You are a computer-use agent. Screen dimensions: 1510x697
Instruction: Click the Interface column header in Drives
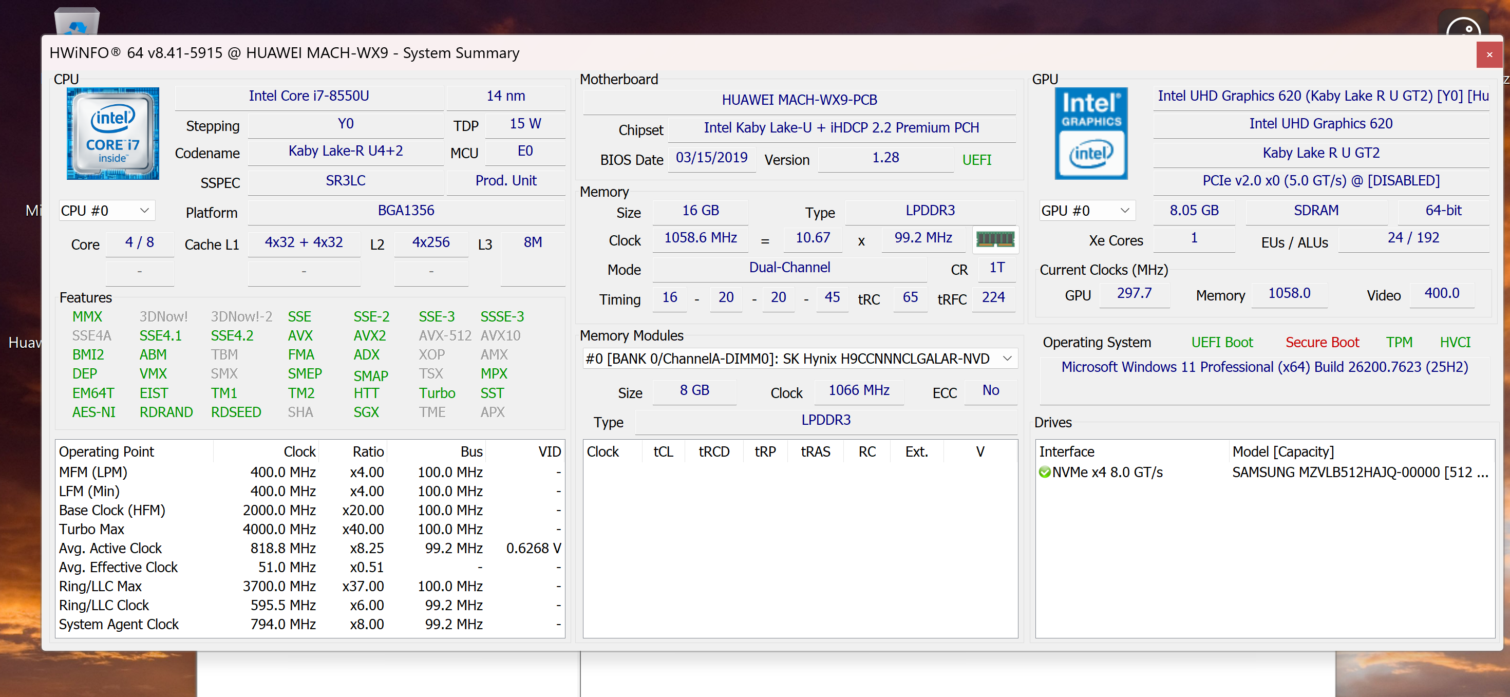pos(1132,451)
